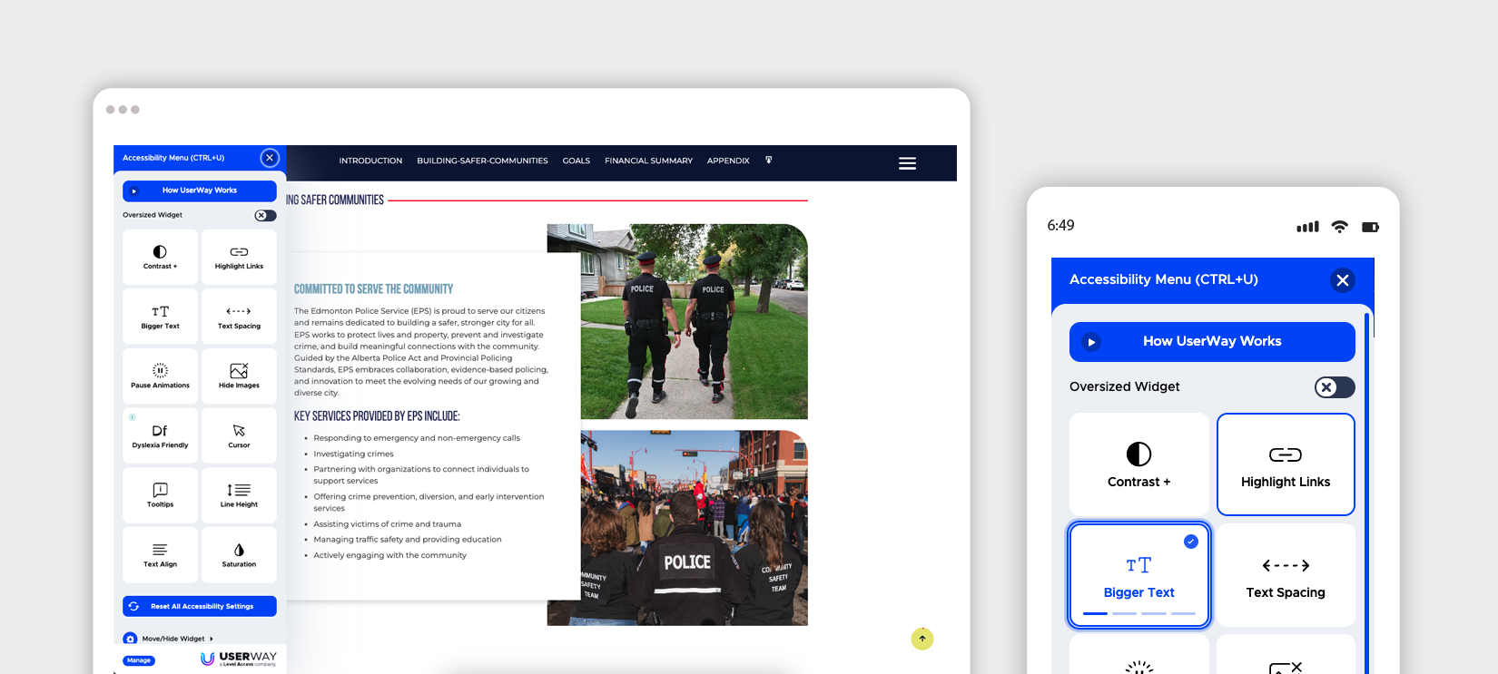Go to BUILDING-SAFER-COMMUNITIES nav item
The image size is (1498, 674).
point(482,161)
